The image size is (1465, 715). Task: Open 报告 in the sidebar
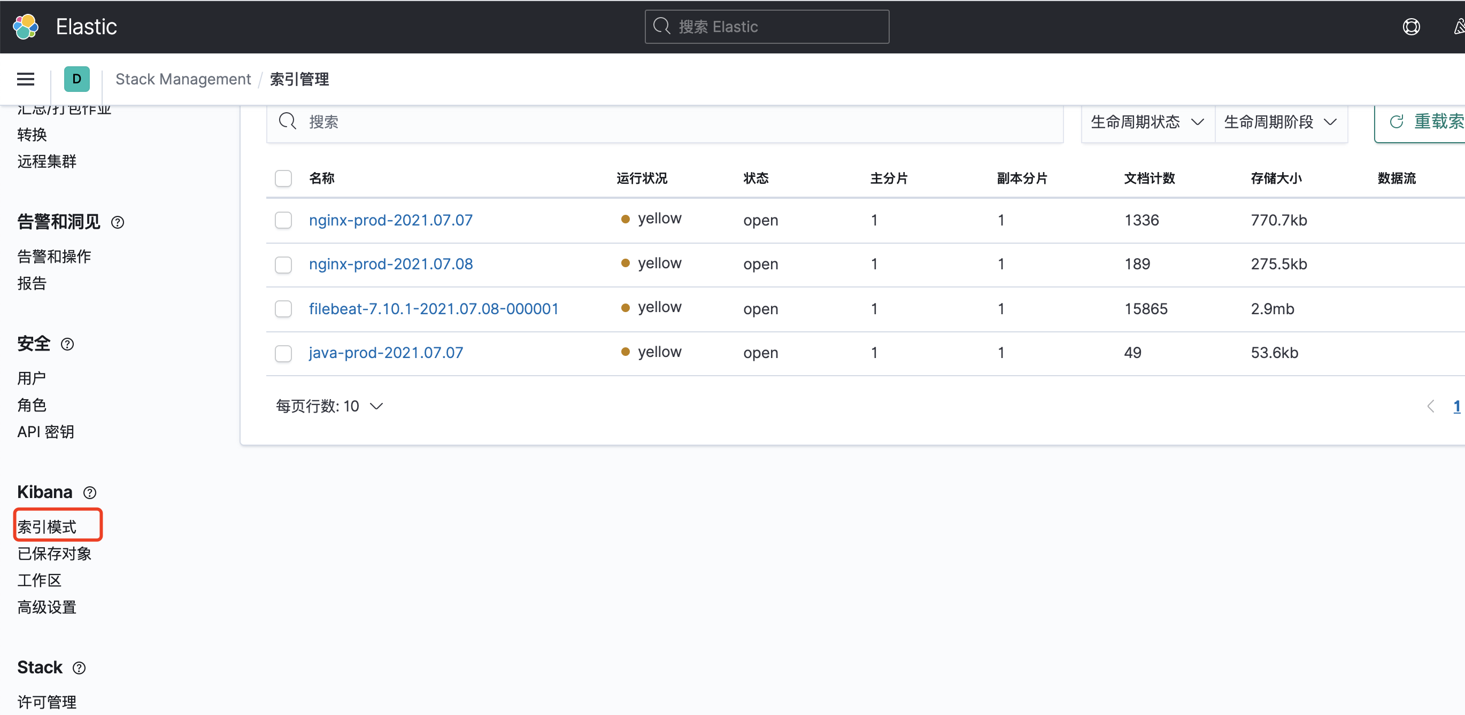click(32, 283)
